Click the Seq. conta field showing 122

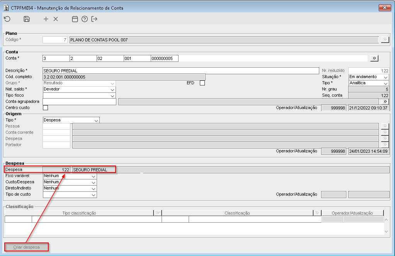tap(369, 95)
